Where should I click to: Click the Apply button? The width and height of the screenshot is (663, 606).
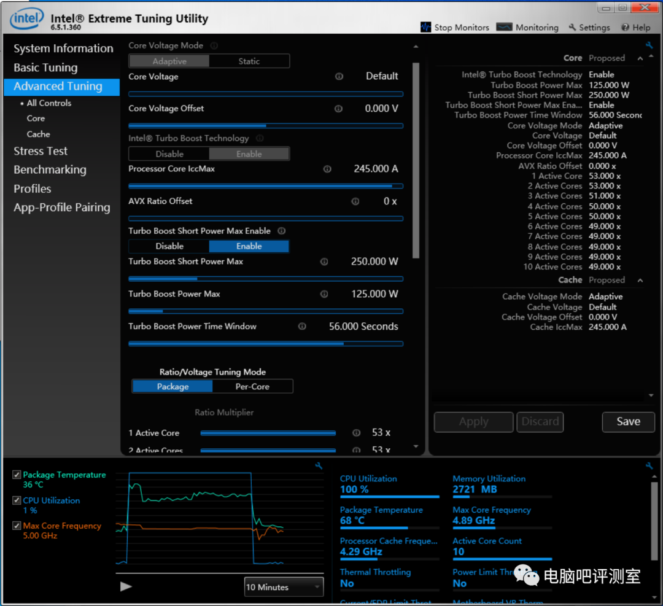[473, 422]
